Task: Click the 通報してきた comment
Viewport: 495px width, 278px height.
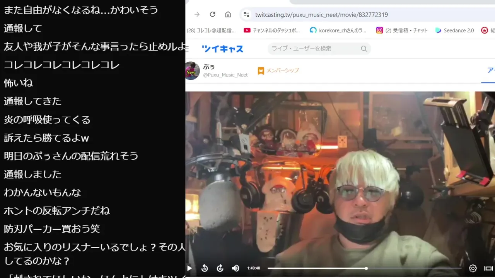Action: pos(32,101)
